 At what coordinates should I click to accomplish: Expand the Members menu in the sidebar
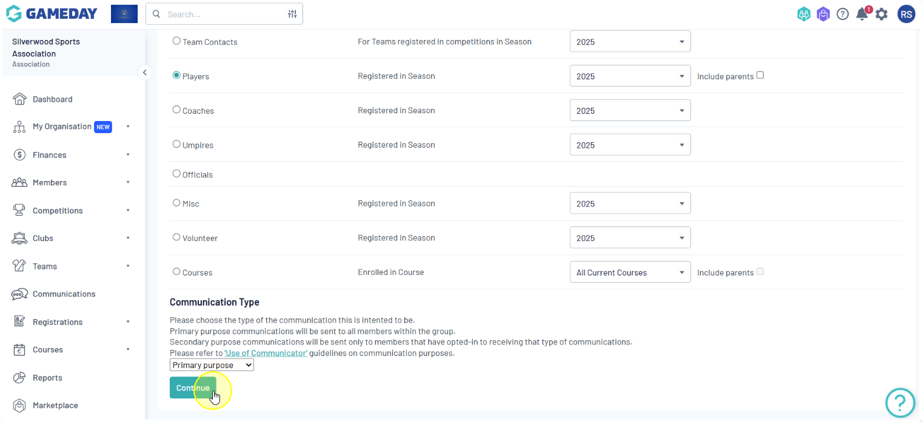50,183
